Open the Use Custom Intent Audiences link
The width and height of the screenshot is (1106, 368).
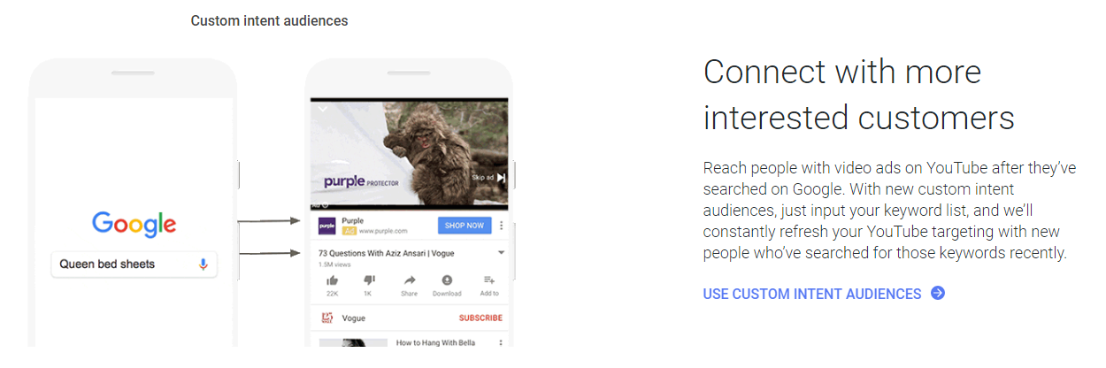point(811,294)
